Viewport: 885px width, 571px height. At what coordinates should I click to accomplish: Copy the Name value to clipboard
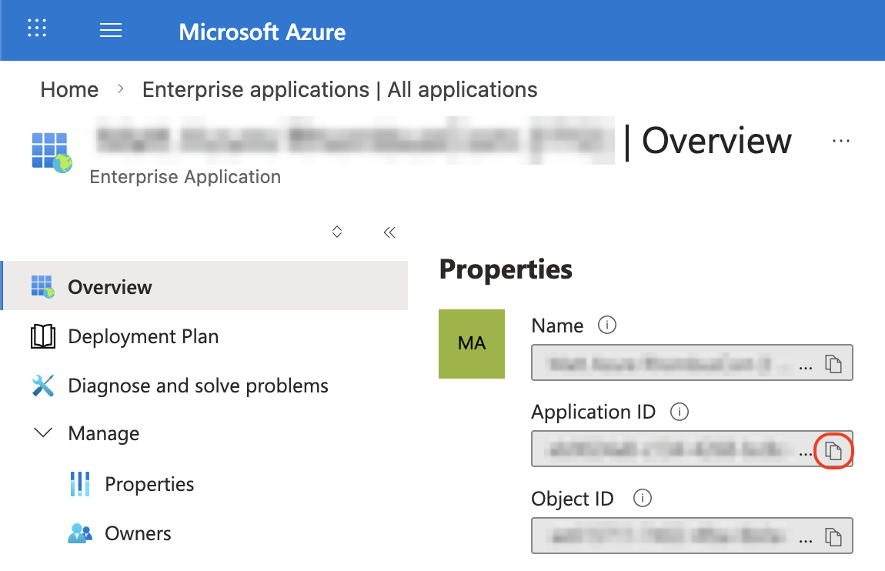(x=833, y=364)
